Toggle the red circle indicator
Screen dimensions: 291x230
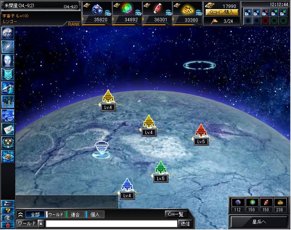[x=265, y=21]
